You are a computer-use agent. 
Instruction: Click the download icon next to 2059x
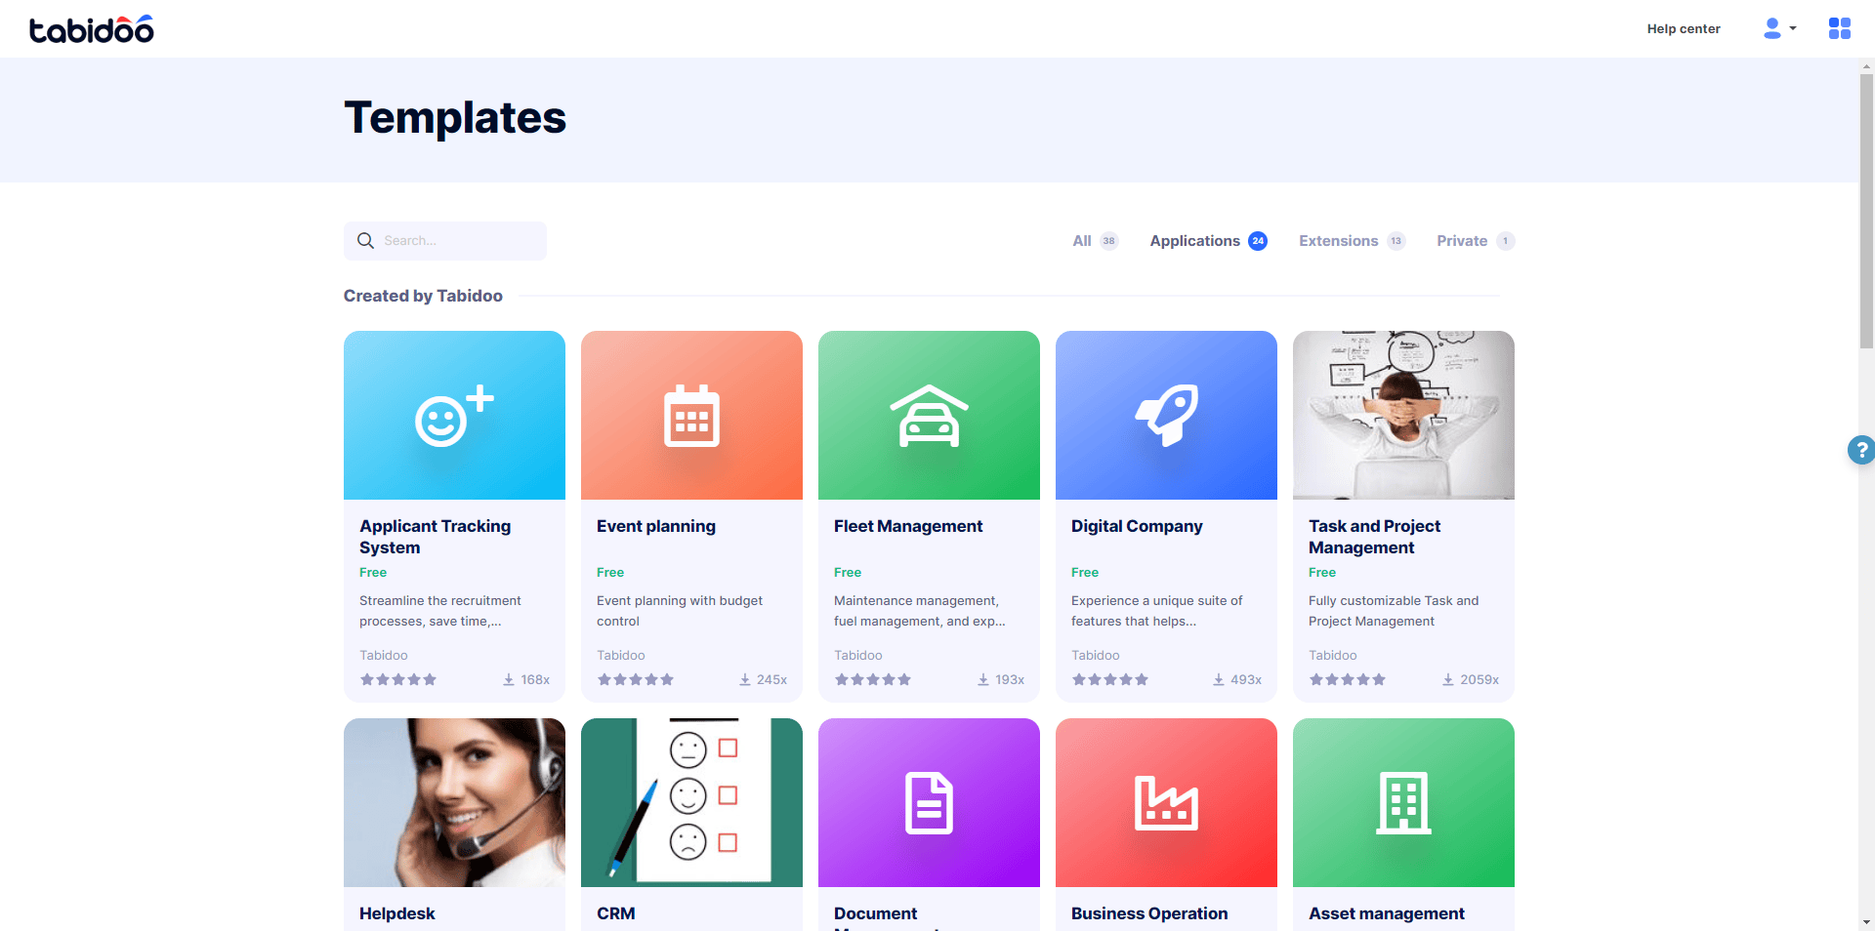click(x=1448, y=679)
